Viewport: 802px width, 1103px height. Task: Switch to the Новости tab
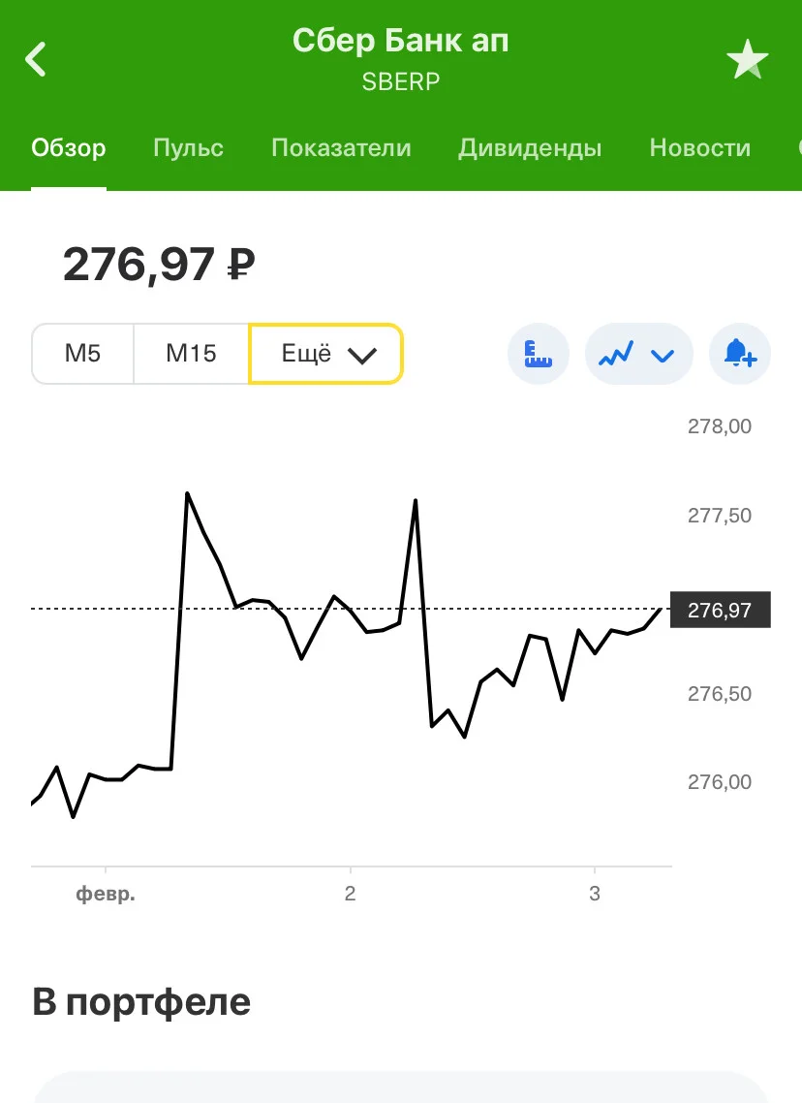(700, 147)
